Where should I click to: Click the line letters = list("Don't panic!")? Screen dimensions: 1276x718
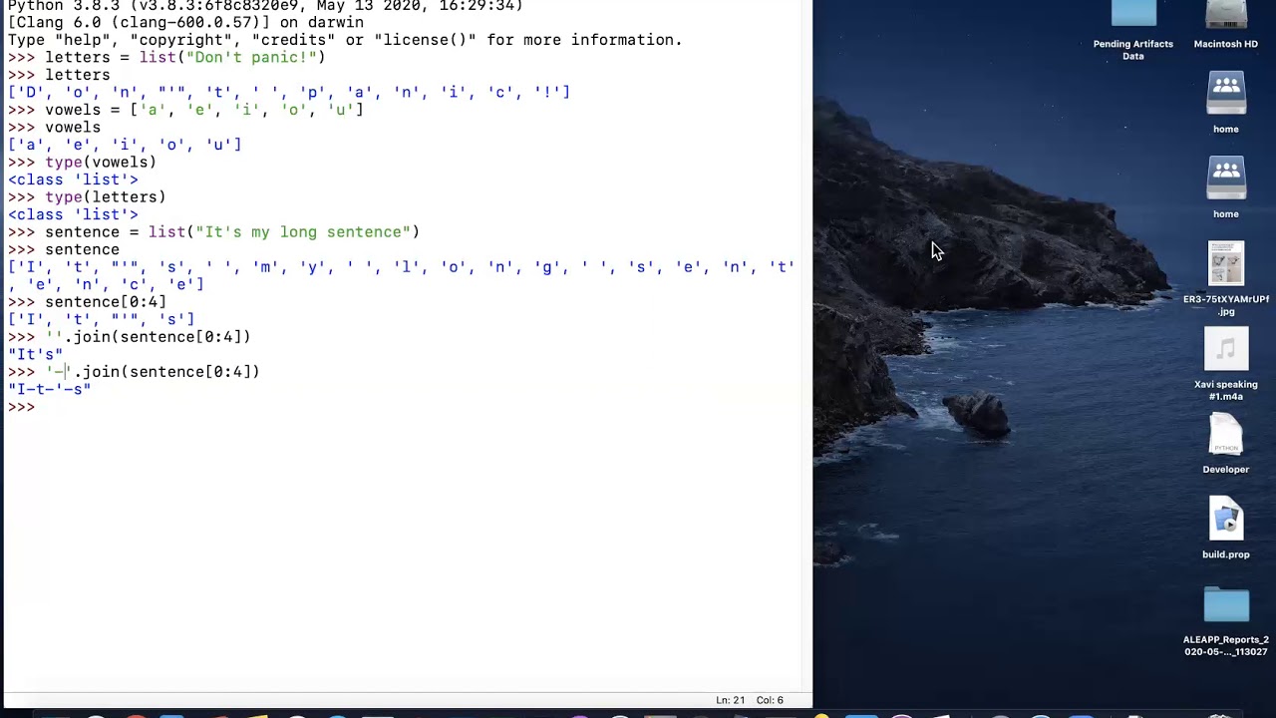166,58
